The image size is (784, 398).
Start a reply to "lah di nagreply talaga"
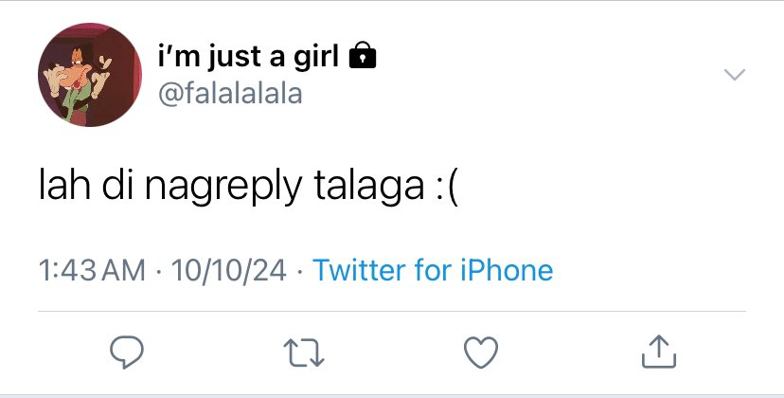coord(127,353)
